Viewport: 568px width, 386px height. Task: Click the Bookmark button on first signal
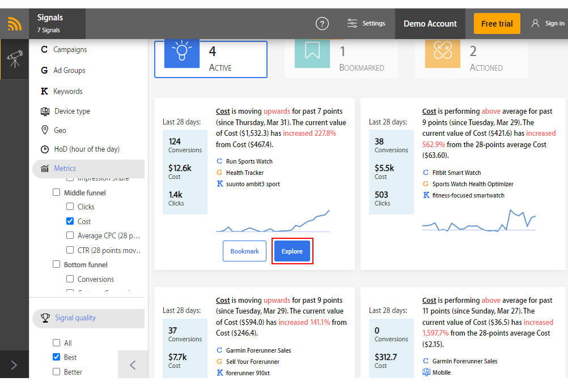(x=244, y=251)
